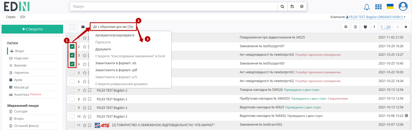The image size is (412, 130).
Task: Save the search with the floppy disk icon
Action: pyautogui.click(x=292, y=6)
